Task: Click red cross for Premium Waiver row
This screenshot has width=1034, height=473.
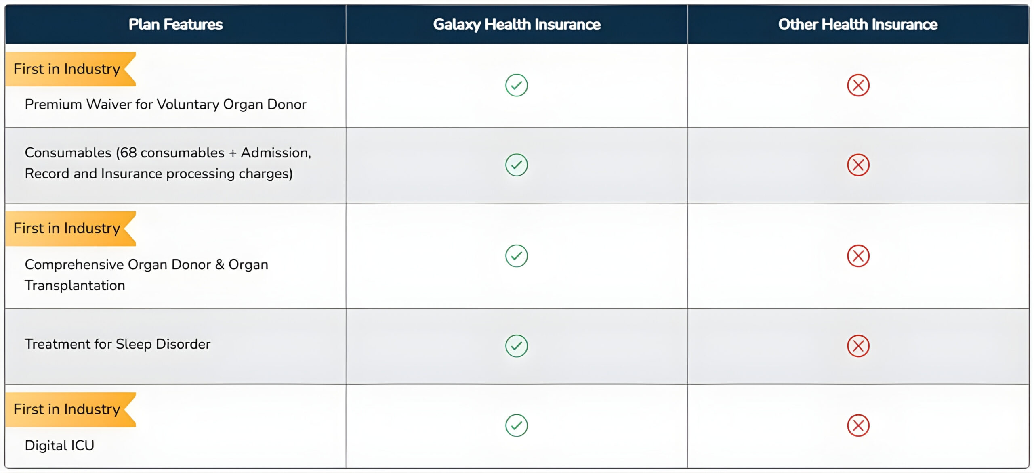Action: [x=858, y=85]
